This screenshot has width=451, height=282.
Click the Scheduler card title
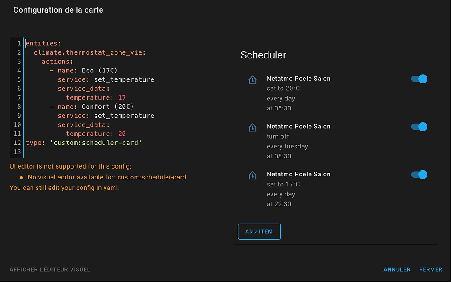pyautogui.click(x=263, y=55)
